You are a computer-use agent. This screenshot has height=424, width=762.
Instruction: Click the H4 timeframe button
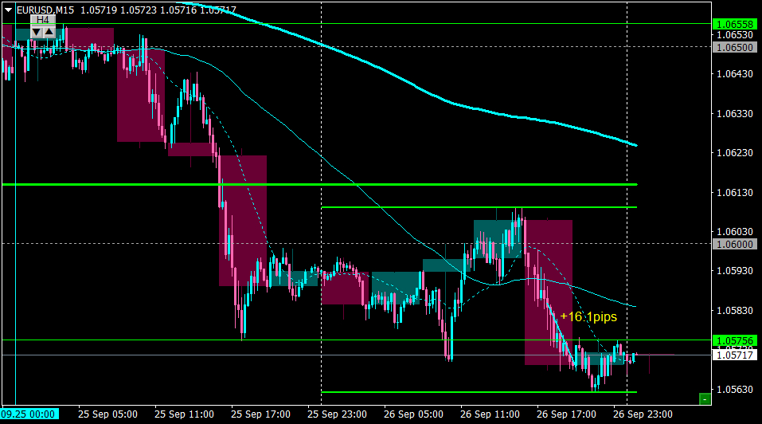click(43, 20)
